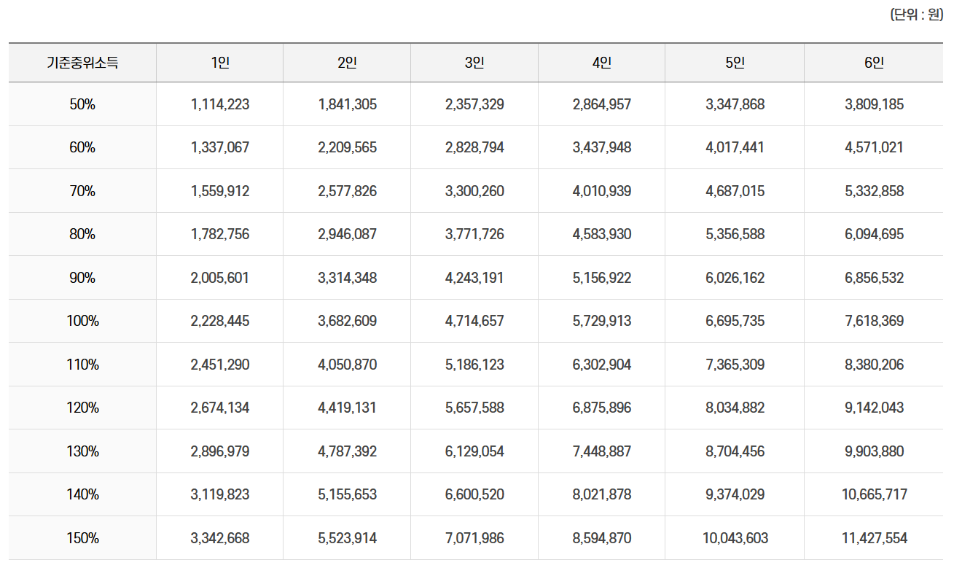Click the cell value 1,841,305
The image size is (954, 568).
point(347,104)
